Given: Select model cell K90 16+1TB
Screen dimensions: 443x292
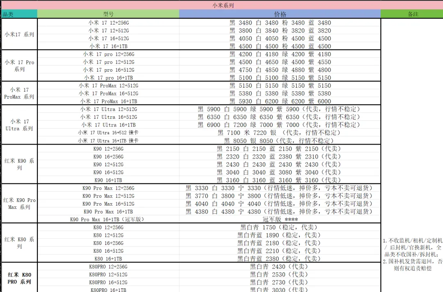Looking at the screenshot, I should pyautogui.click(x=108, y=180).
